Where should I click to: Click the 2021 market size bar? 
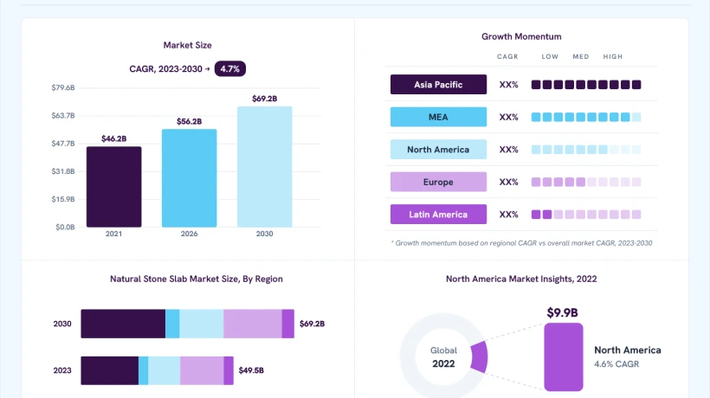114,187
